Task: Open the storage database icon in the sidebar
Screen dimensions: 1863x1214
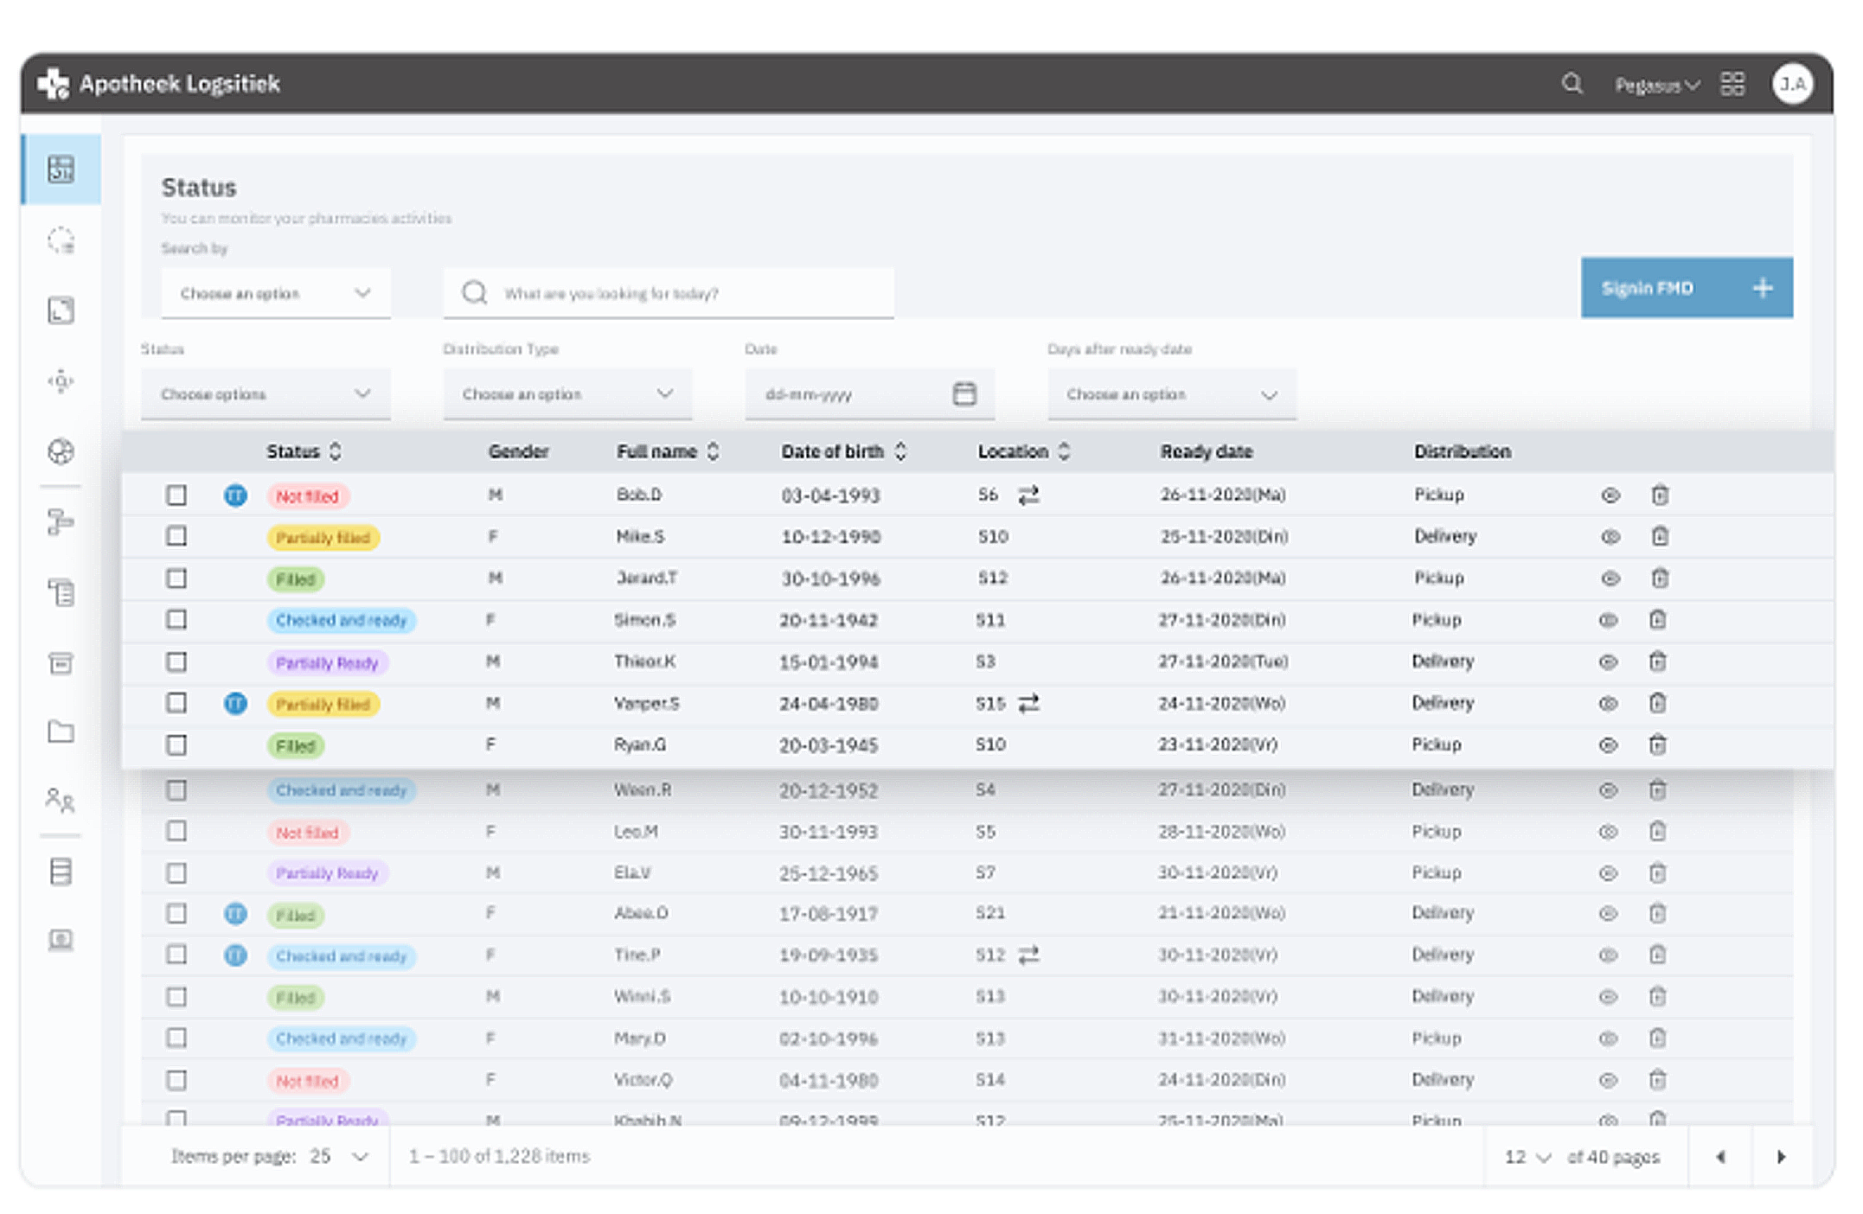Action: [61, 872]
